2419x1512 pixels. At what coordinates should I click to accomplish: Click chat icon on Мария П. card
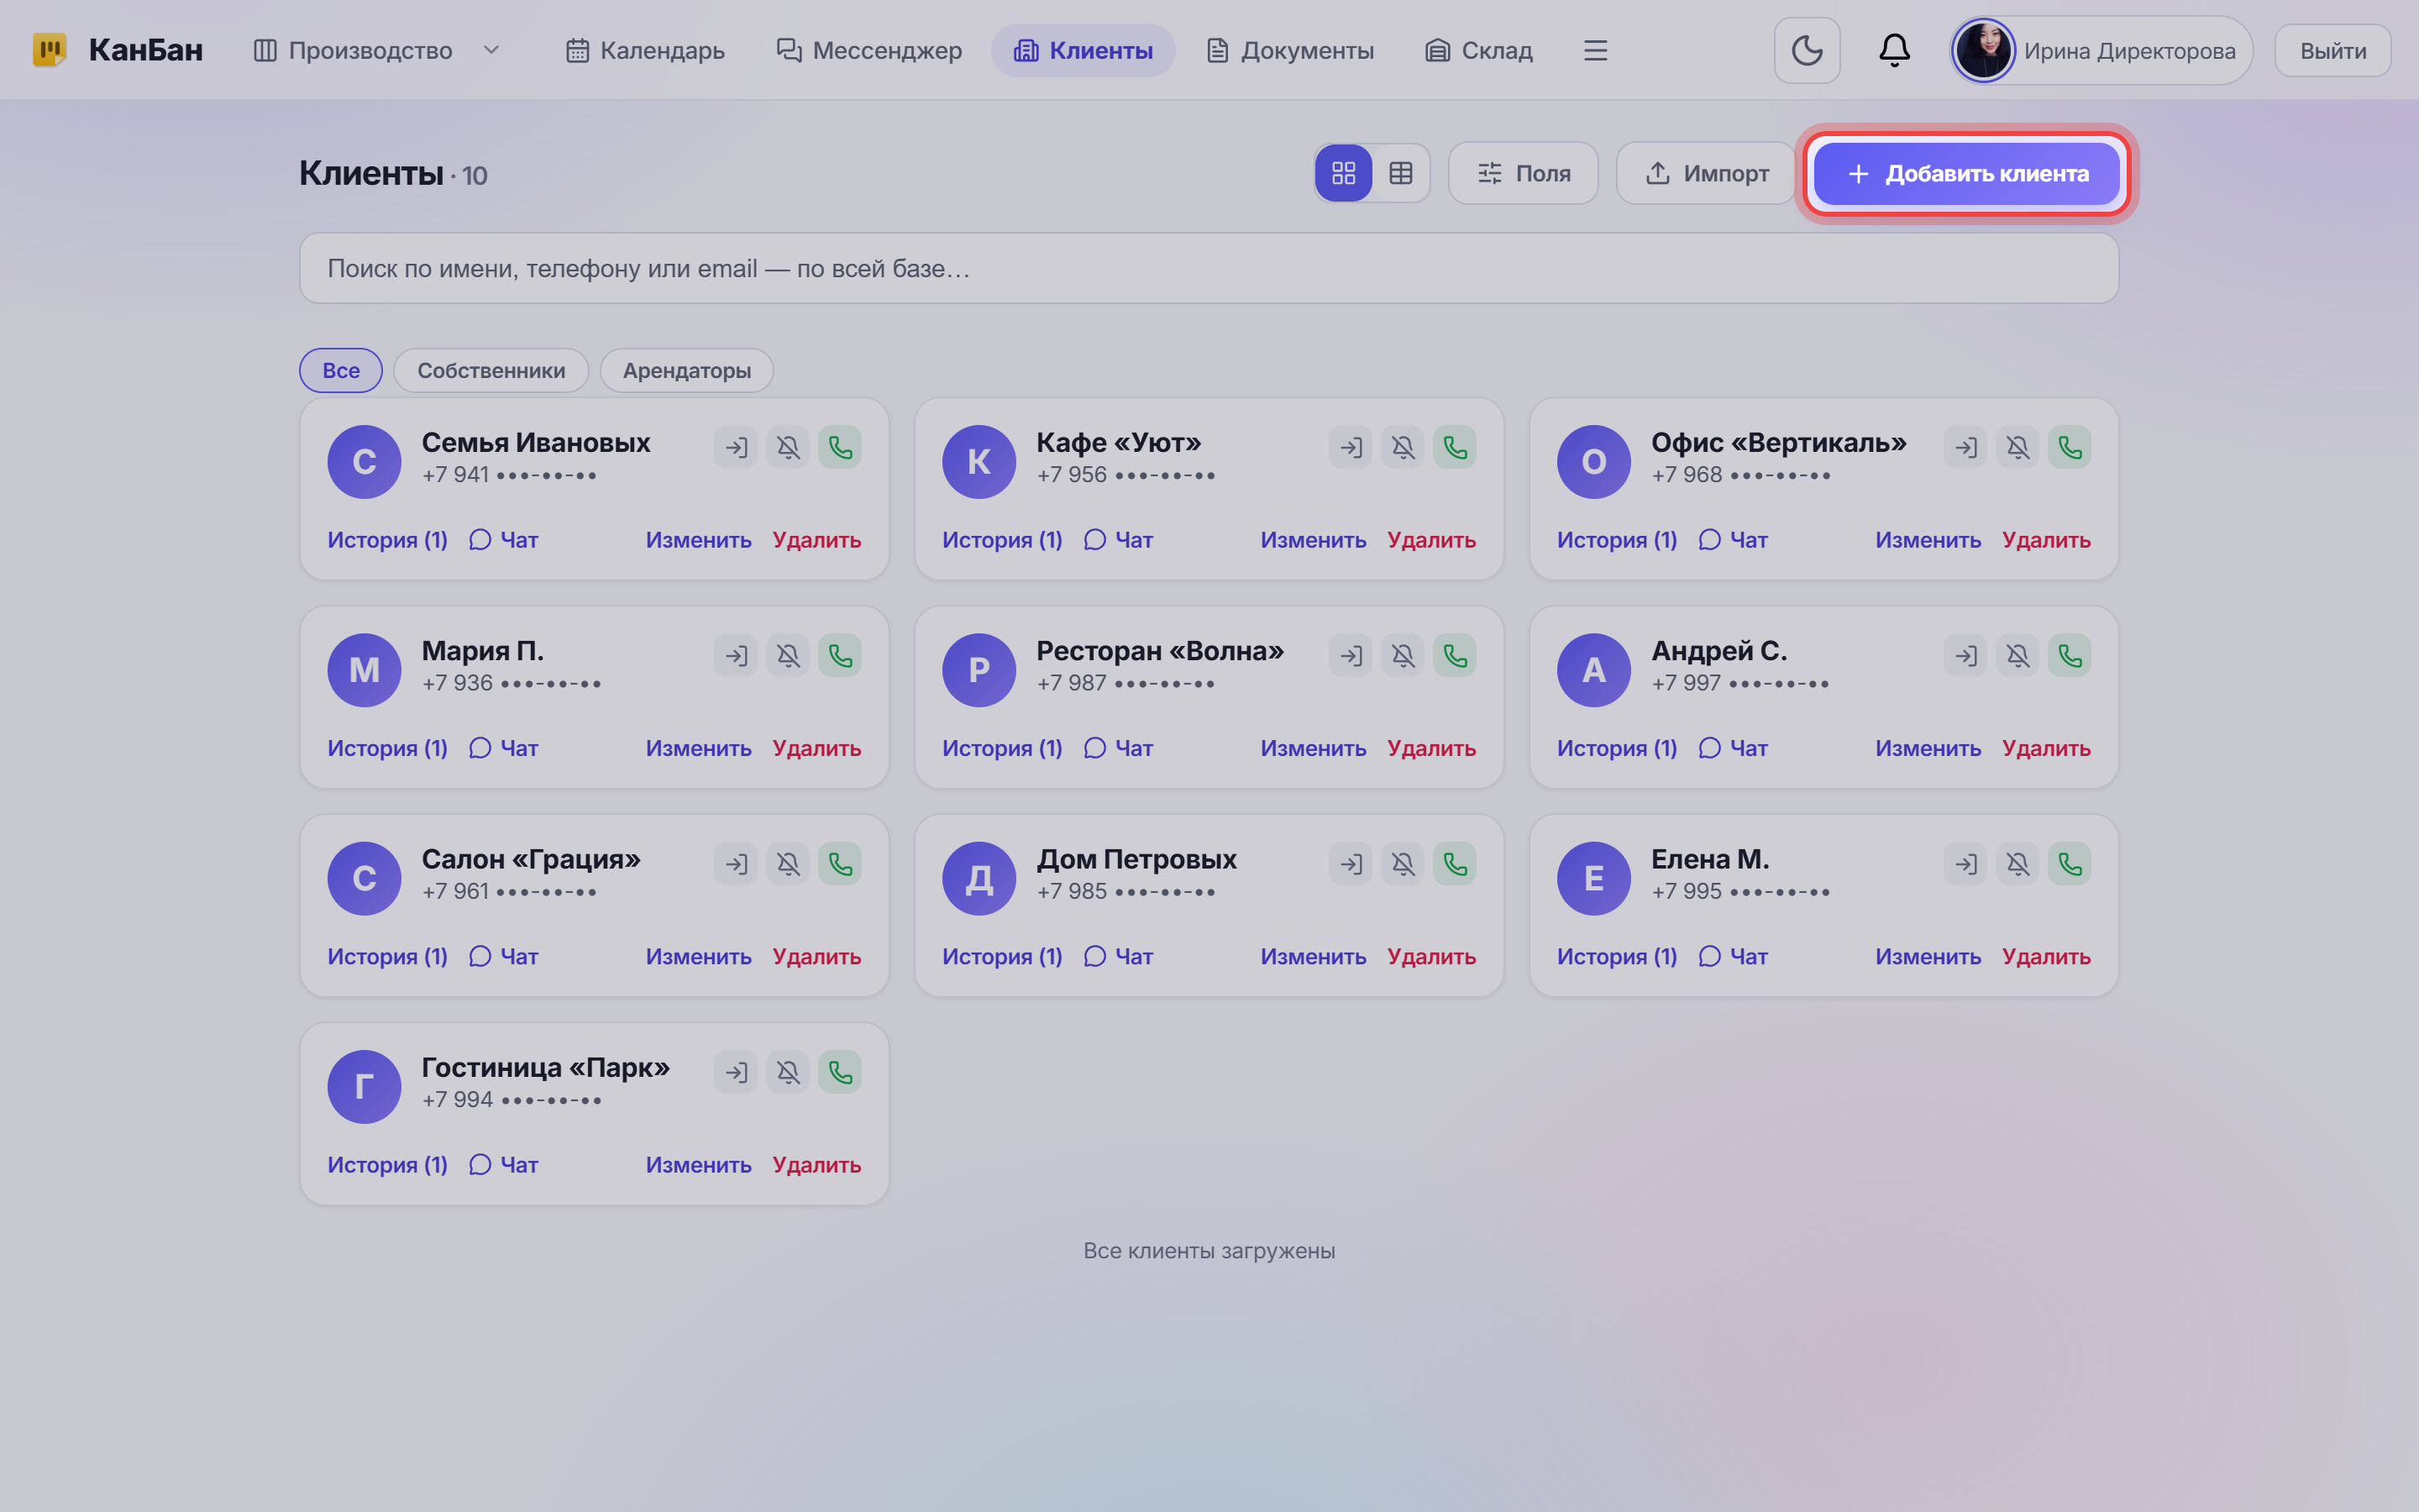480,748
